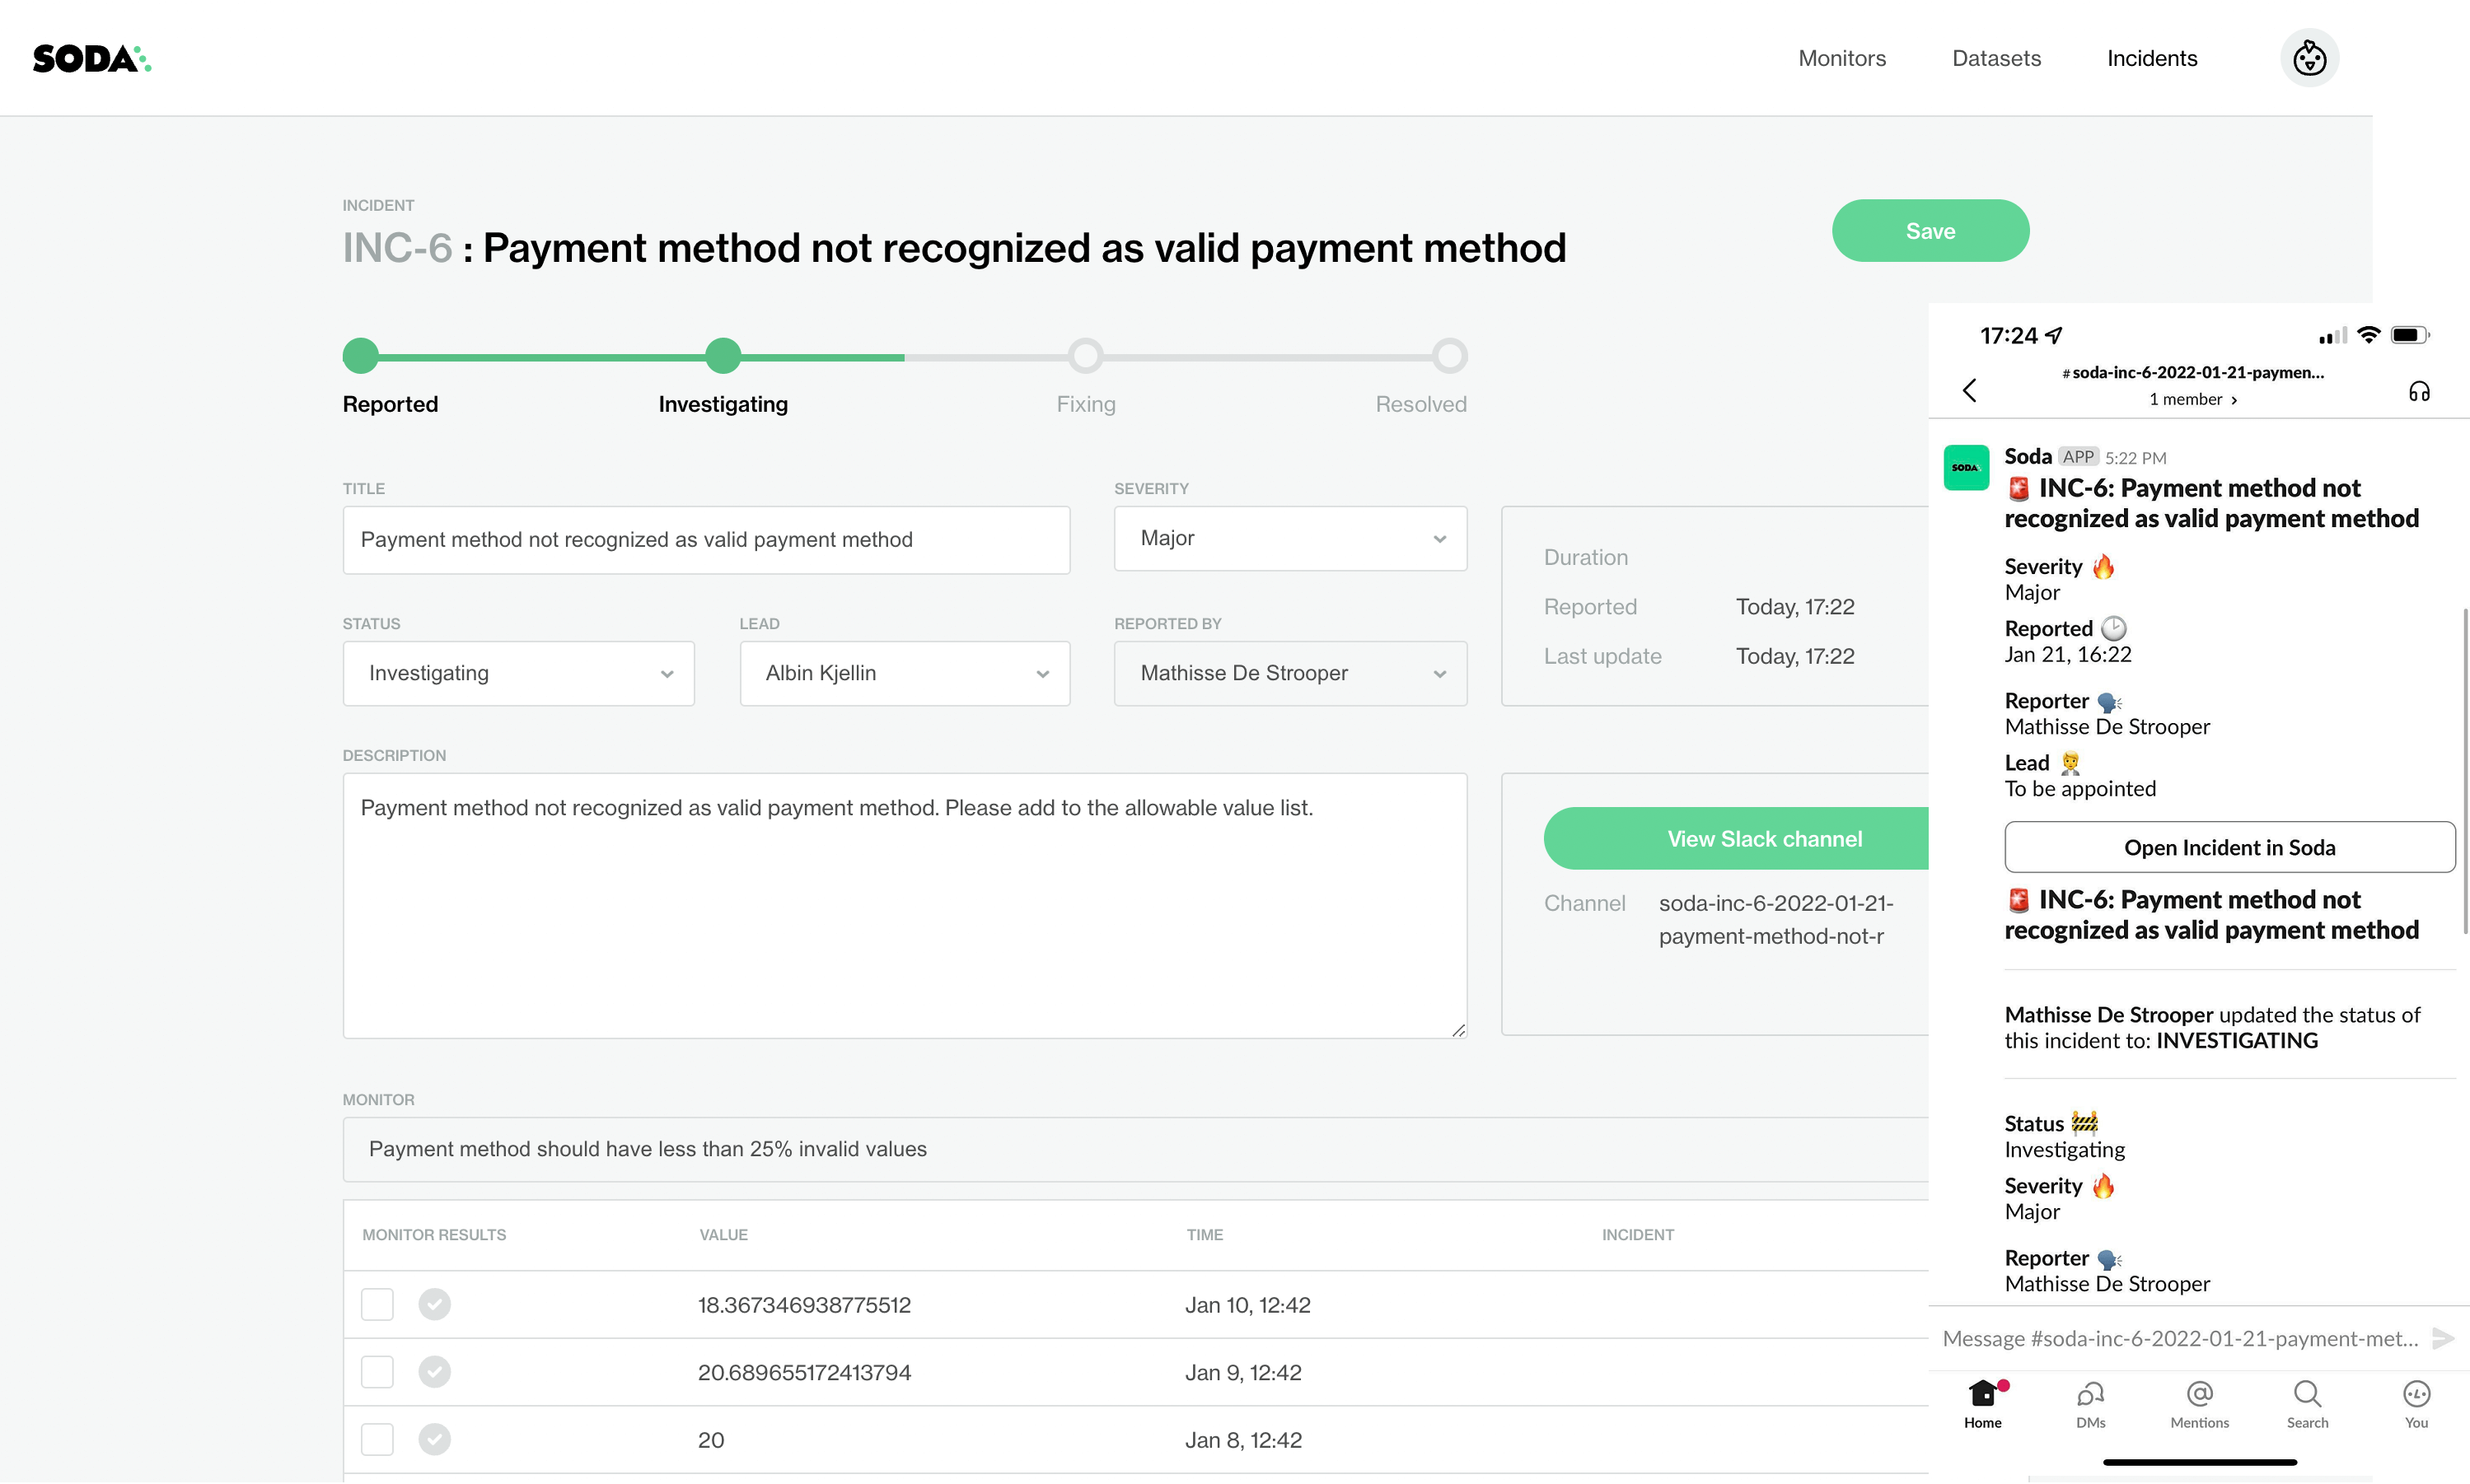This screenshot has height=1484, width=2470.
Task: Tap the send message arrow icon
Action: (x=2442, y=1338)
